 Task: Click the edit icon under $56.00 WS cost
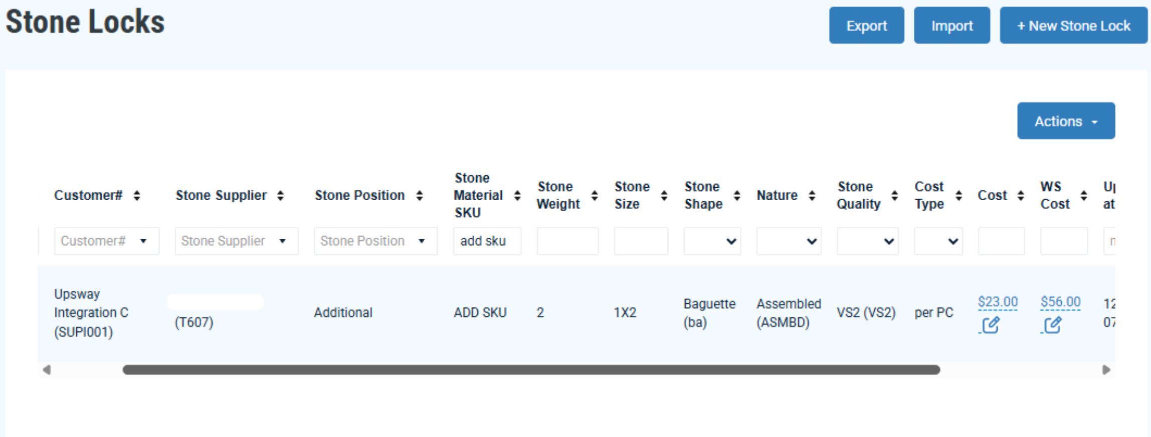pyautogui.click(x=1053, y=325)
